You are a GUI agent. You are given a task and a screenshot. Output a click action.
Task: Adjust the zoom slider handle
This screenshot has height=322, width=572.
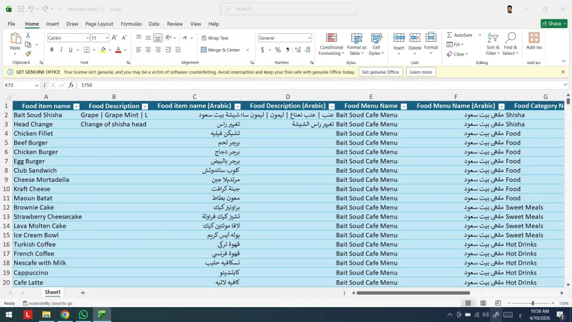click(x=533, y=303)
